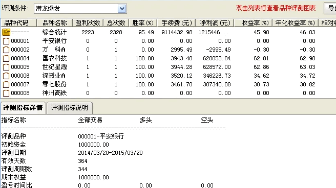Select the 零七股份 row name
Viewport: 336px width, 188px height.
54,84
